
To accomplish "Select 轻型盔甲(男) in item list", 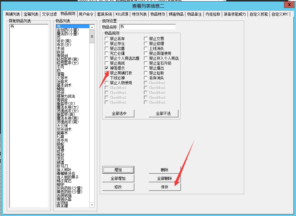I will (73, 59).
